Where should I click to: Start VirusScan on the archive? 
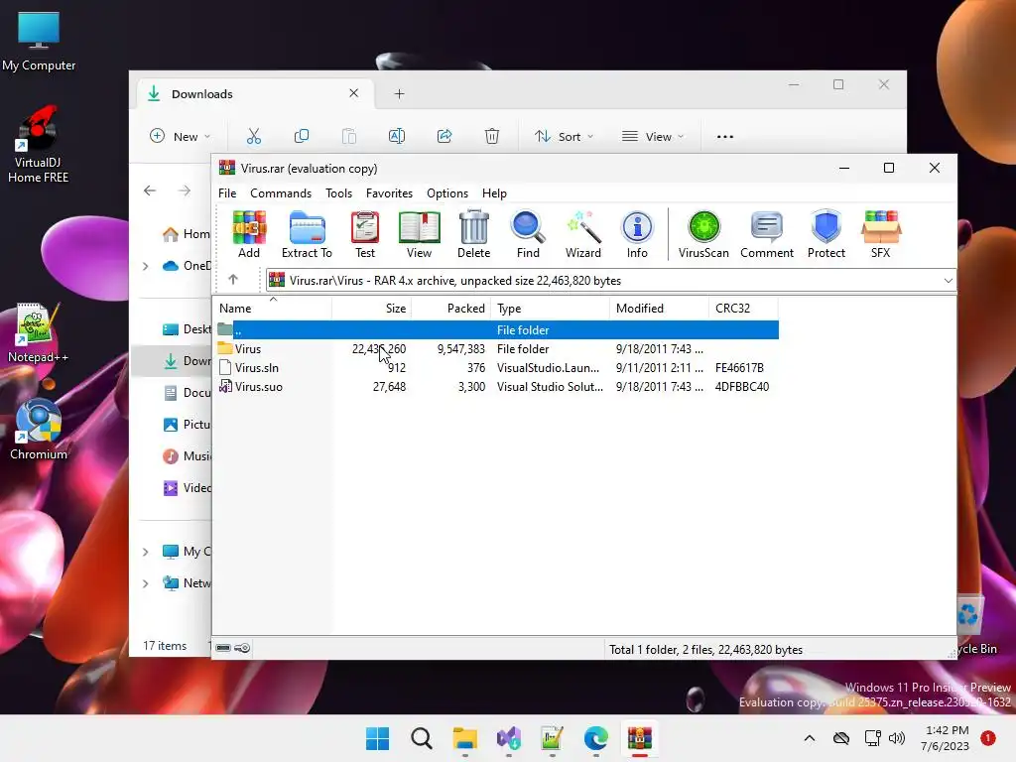(703, 234)
